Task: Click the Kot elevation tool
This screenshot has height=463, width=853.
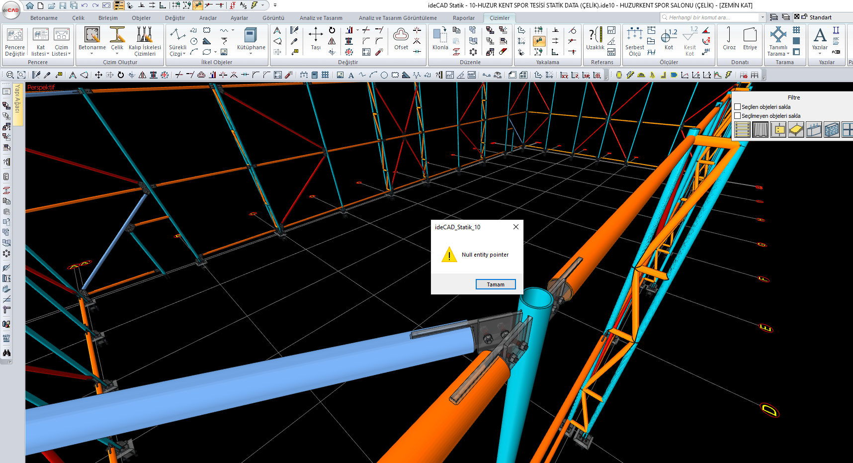Action: coord(669,39)
